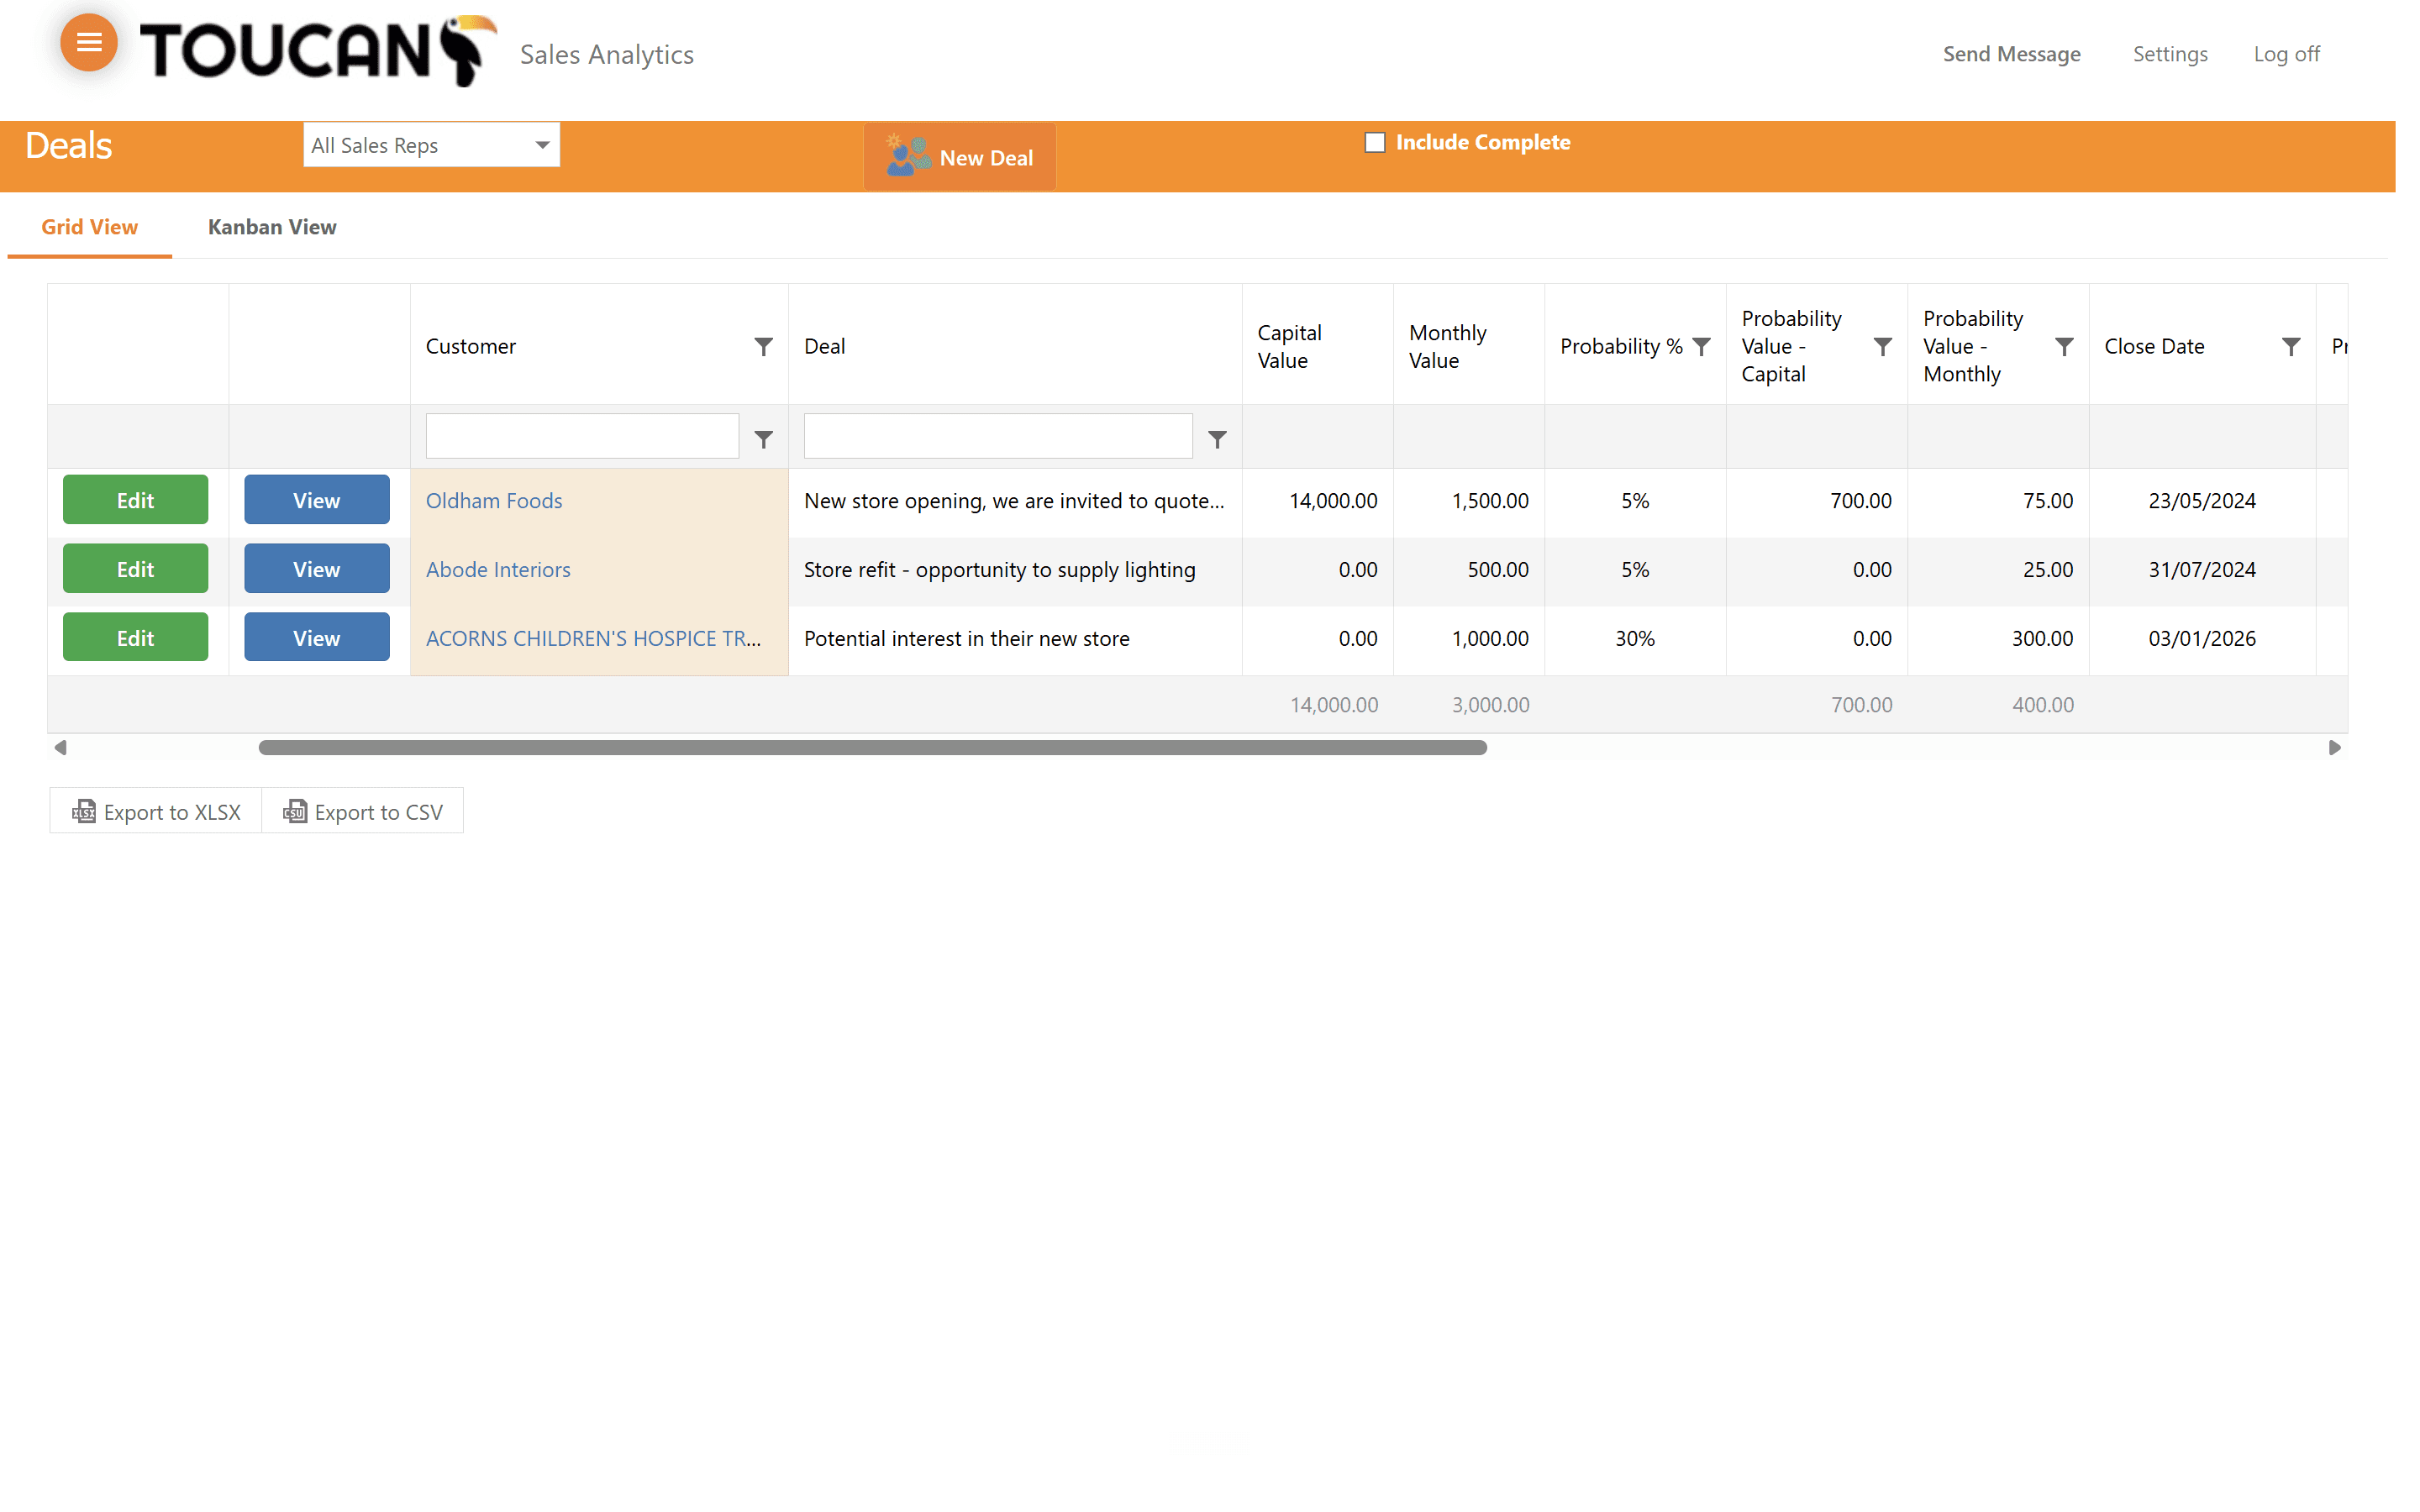Export the grid to XLSX
The width and height of the screenshot is (2420, 1512).
pos(156,811)
